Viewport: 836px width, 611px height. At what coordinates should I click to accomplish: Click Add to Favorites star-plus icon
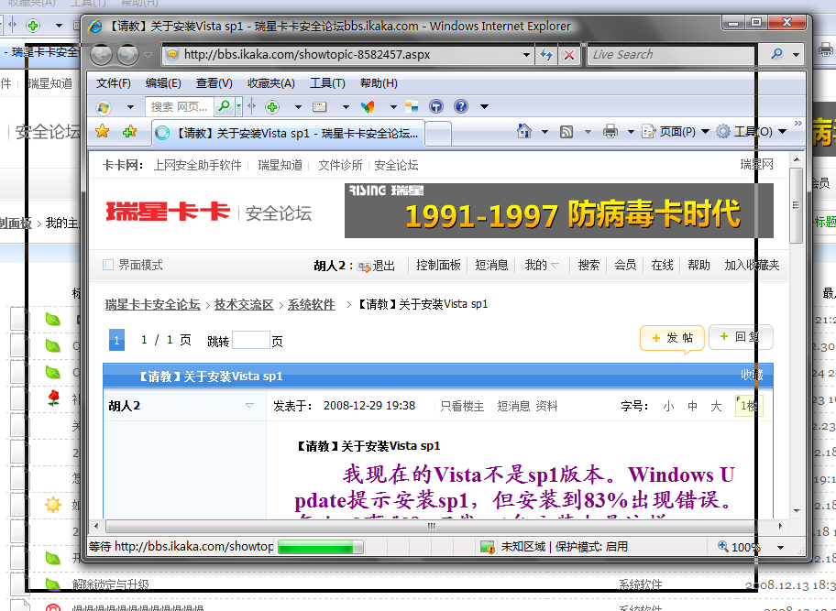tap(129, 132)
